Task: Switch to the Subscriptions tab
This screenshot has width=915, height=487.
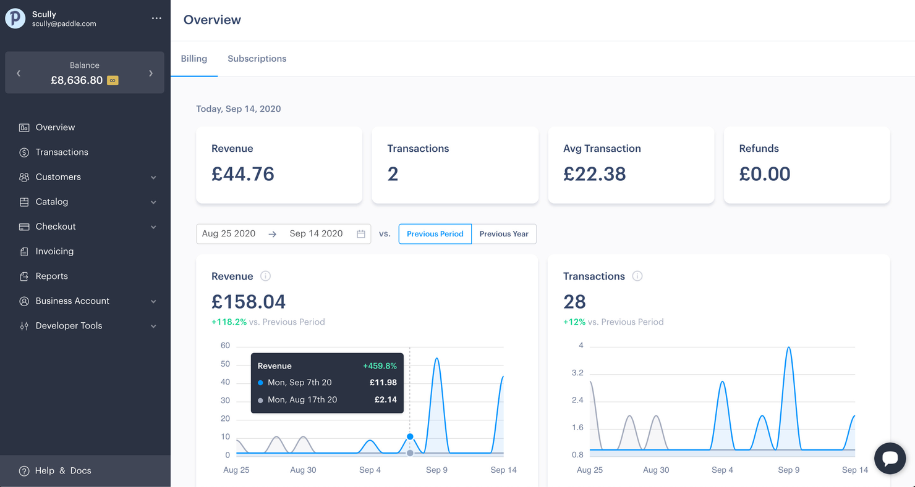Action: click(257, 59)
